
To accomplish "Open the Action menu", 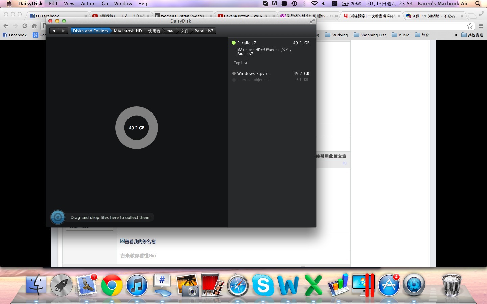I will click(x=88, y=4).
